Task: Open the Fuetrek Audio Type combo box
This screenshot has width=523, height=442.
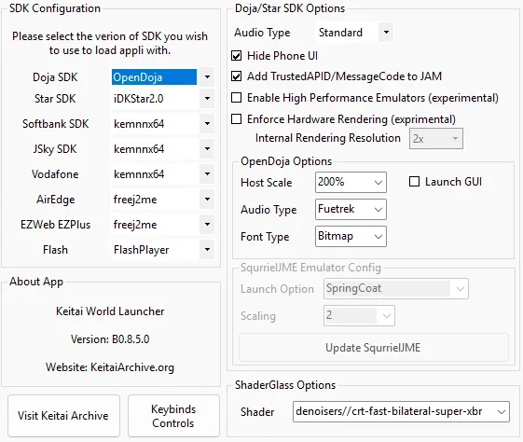Action: pos(351,209)
